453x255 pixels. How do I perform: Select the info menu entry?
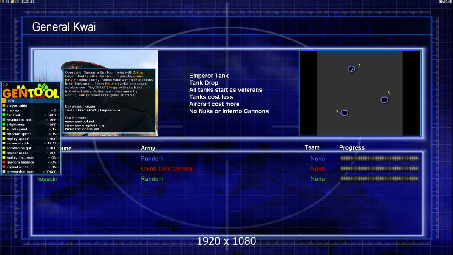pos(31,101)
